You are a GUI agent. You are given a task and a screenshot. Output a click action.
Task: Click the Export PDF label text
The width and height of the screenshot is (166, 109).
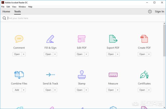point(113,48)
